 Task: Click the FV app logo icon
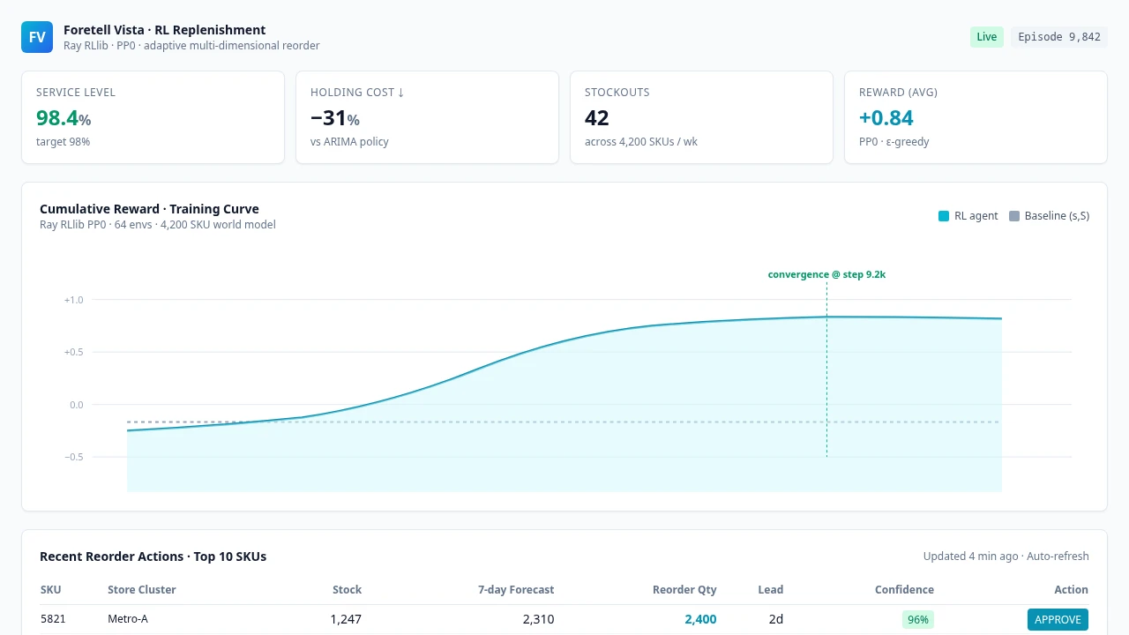click(x=37, y=37)
